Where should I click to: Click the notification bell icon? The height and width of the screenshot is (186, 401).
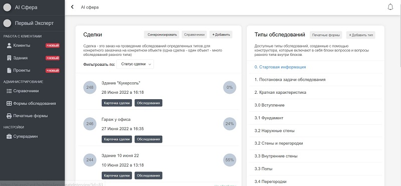click(390, 7)
